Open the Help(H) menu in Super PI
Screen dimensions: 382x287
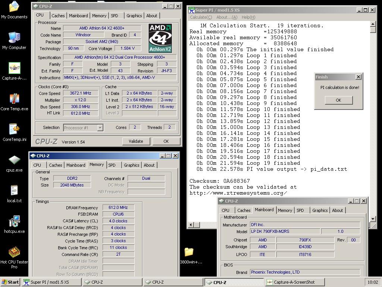click(248, 17)
